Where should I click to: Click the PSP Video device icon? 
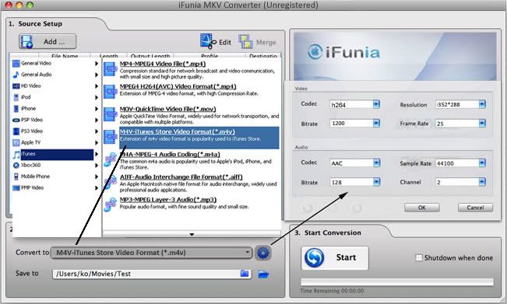point(16,120)
